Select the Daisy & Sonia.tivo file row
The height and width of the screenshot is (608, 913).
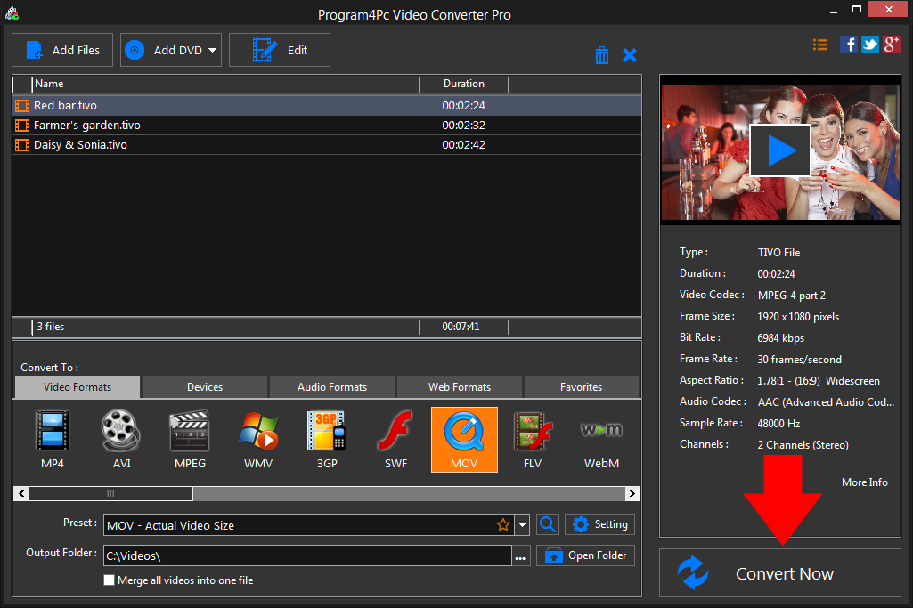pyautogui.click(x=327, y=145)
